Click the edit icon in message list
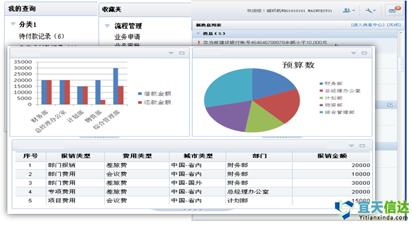This screenshot has width=412, height=225. pyautogui.click(x=390, y=105)
